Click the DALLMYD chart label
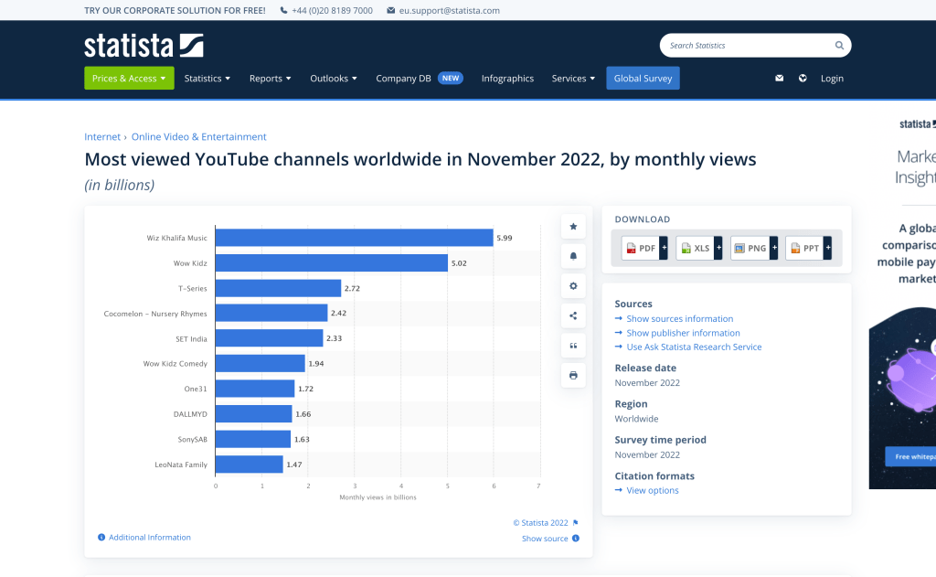Screen dimensions: 936x577 [x=190, y=414]
